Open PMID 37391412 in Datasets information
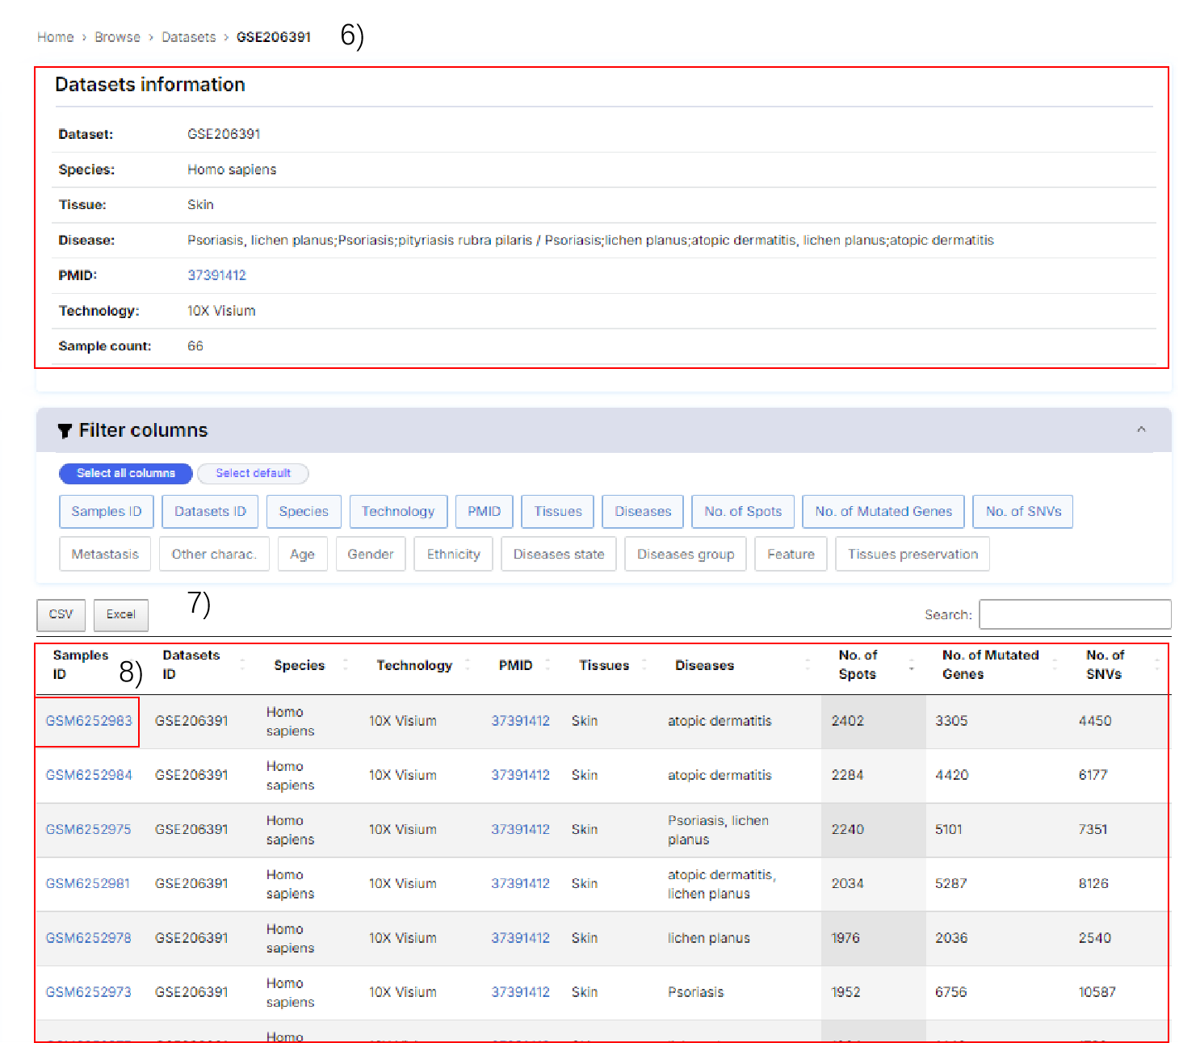 coord(216,275)
